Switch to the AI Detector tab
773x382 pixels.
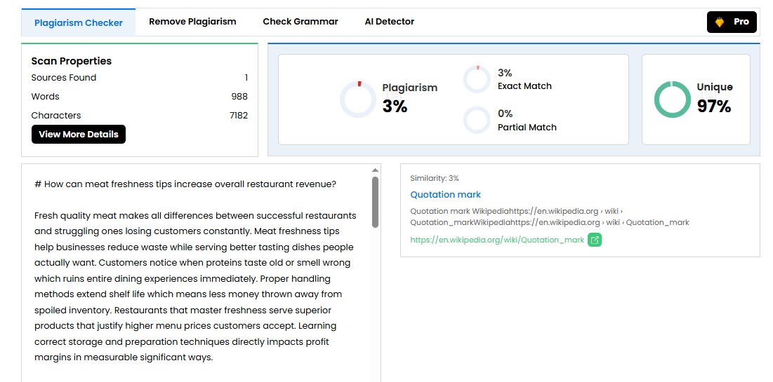[390, 22]
